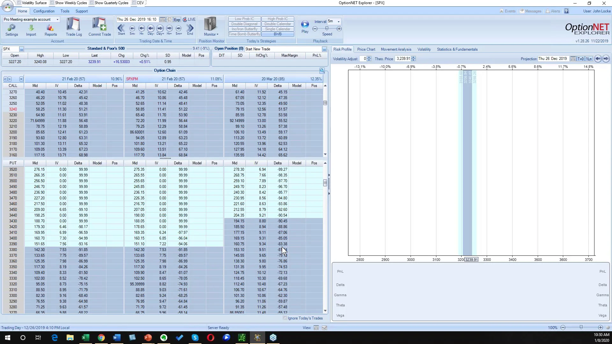Check Show Weekly Cycles
The width and height of the screenshot is (612, 344).
[x=52, y=3]
